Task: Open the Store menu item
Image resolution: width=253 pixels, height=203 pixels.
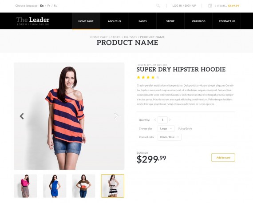Action: tap(170, 21)
